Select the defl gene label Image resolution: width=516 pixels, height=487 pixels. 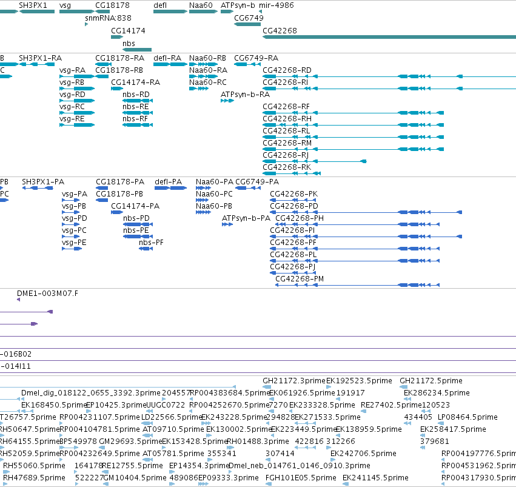pos(160,5)
